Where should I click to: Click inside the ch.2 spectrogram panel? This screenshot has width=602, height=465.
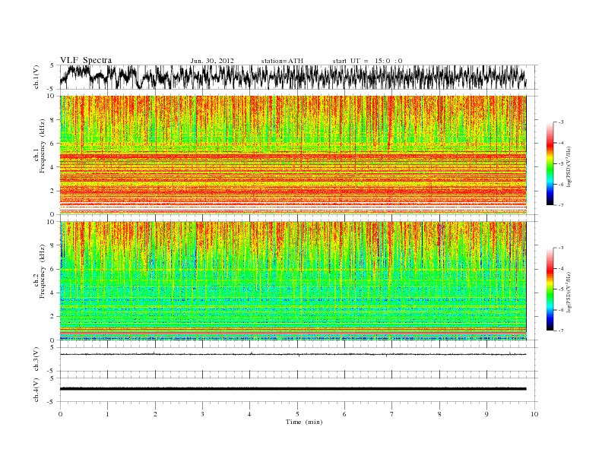[293, 280]
